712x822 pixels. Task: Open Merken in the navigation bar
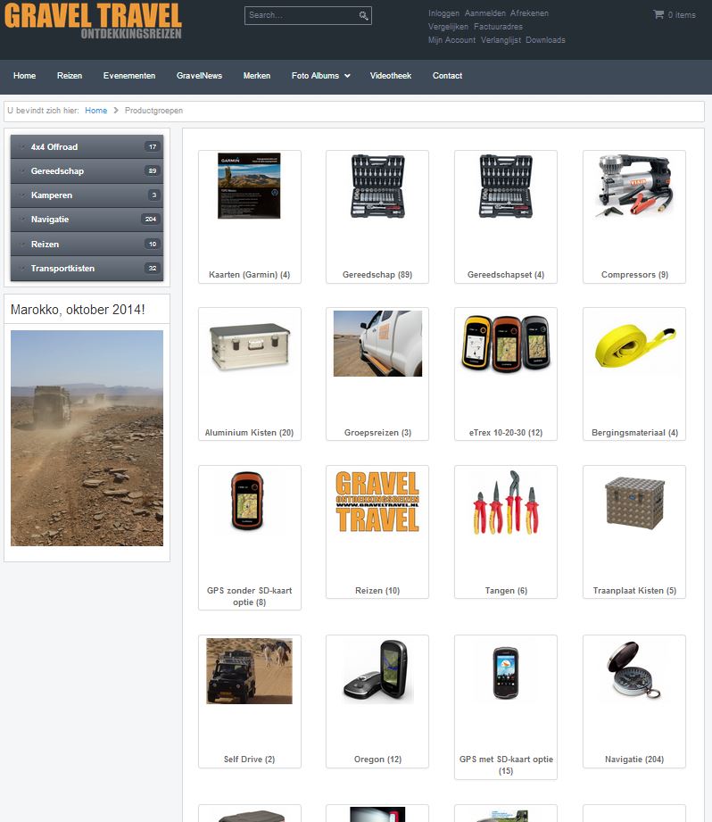(x=257, y=76)
